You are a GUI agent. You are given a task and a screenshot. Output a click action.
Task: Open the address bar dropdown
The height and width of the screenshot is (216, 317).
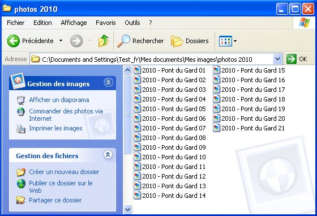(x=277, y=59)
